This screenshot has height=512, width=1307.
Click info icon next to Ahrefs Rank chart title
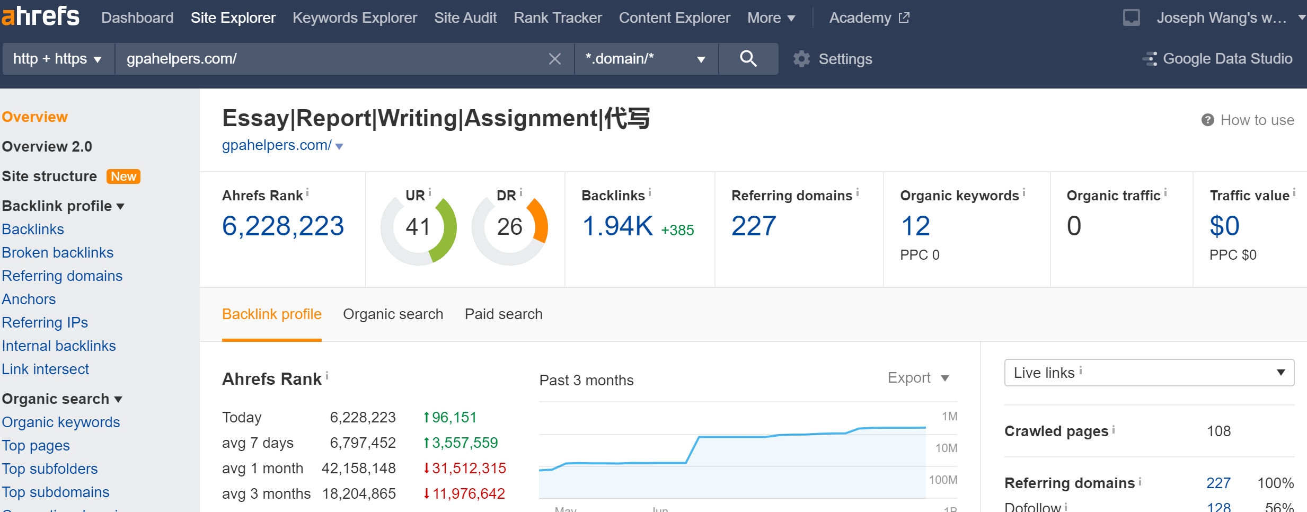pyautogui.click(x=327, y=376)
